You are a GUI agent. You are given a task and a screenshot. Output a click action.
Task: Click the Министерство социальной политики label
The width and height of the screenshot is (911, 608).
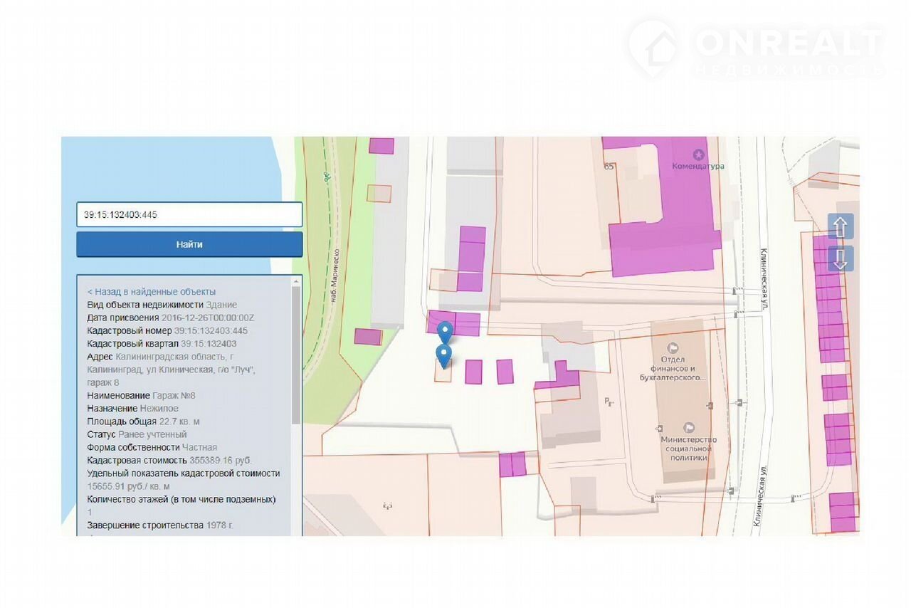(688, 449)
